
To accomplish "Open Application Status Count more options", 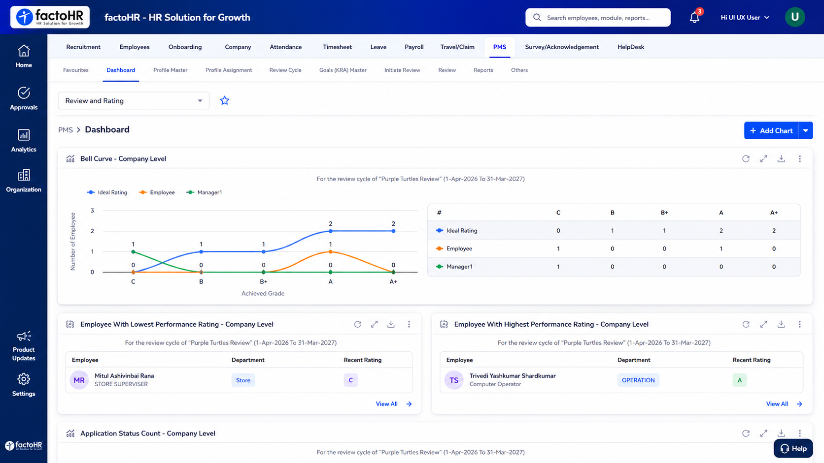I will click(800, 433).
